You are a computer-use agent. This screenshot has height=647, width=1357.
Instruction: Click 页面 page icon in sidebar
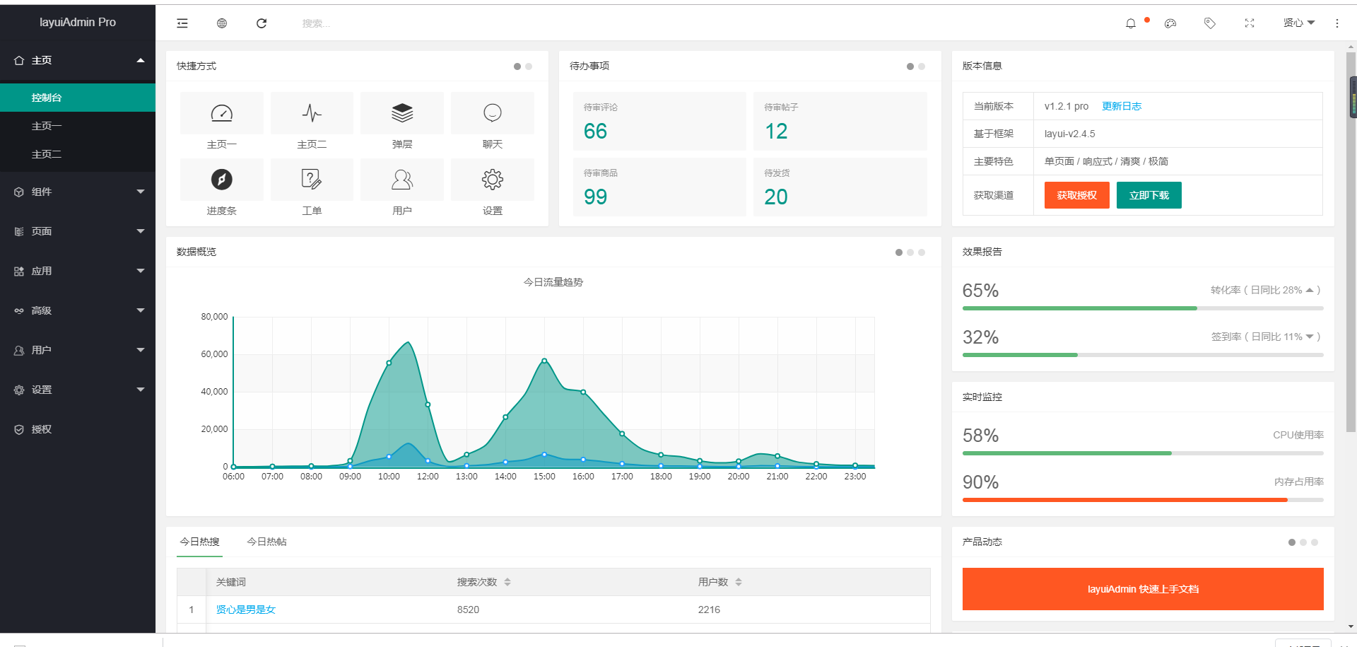tap(19, 232)
